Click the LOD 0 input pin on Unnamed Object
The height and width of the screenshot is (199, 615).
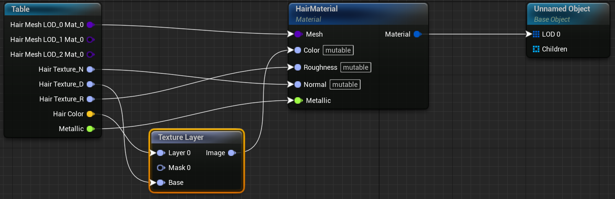pyautogui.click(x=536, y=34)
